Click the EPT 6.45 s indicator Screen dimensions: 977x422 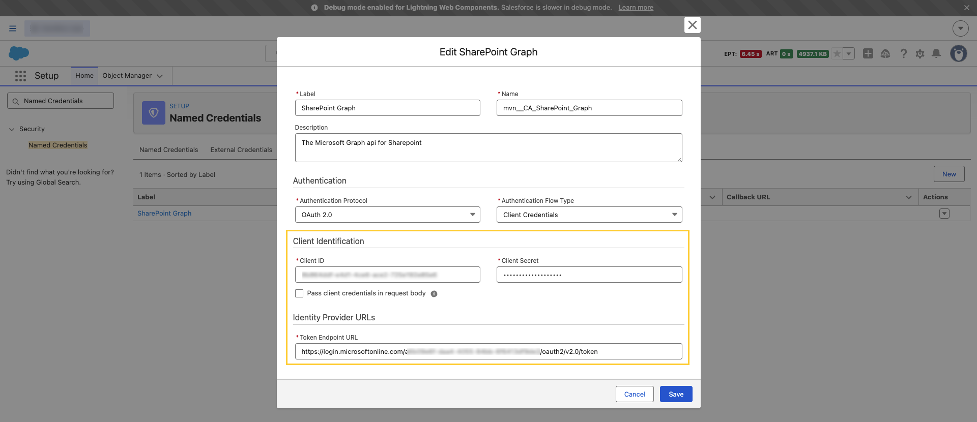[751, 54]
